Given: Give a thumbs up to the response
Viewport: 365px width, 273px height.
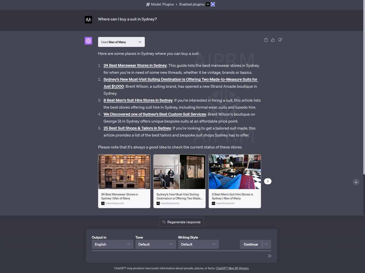Looking at the screenshot, I should tap(273, 40).
